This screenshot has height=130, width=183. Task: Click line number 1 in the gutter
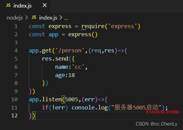16,26
